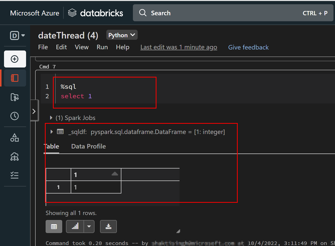Click the output resize handle icon
Screen dimensions: 335x246
point(178,231)
